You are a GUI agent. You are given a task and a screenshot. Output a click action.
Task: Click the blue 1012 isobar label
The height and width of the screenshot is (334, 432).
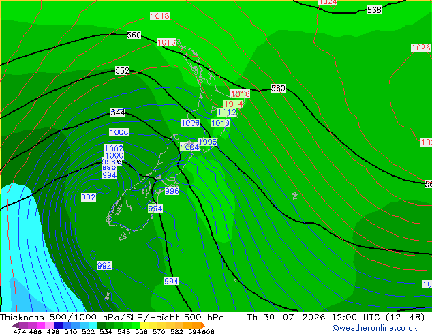[x=227, y=112]
